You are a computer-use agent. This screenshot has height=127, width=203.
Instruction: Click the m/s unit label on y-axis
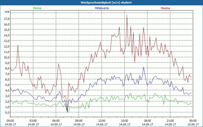pyautogui.click(x=7, y=12)
